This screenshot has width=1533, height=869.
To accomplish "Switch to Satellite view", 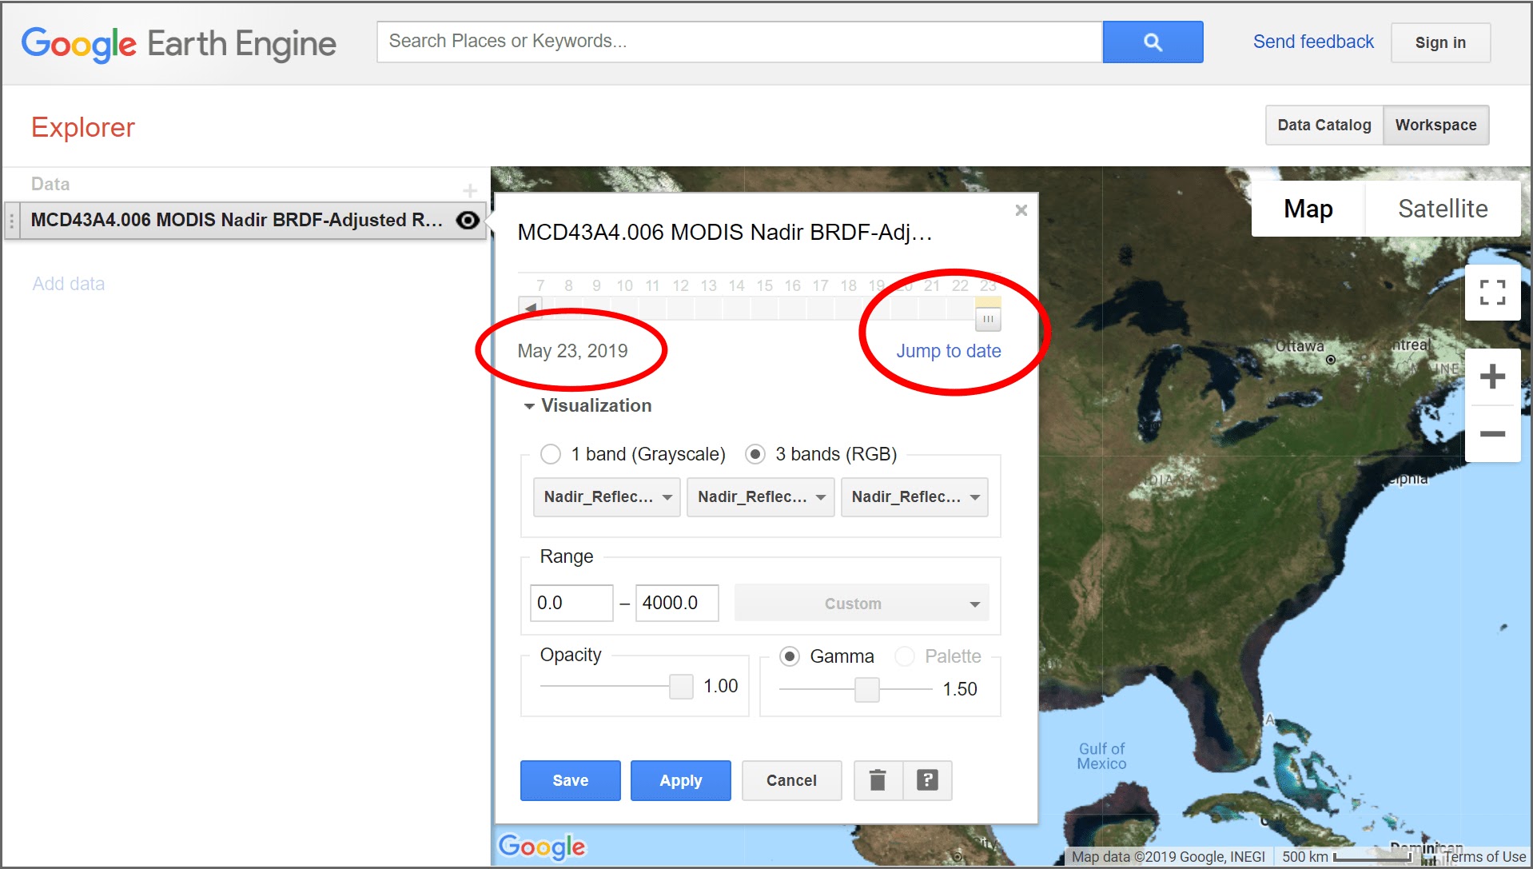I will (1443, 209).
